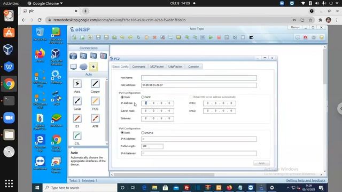Reload the Chrome page
Screen dimensions: 342x192
(x=40, y=20)
